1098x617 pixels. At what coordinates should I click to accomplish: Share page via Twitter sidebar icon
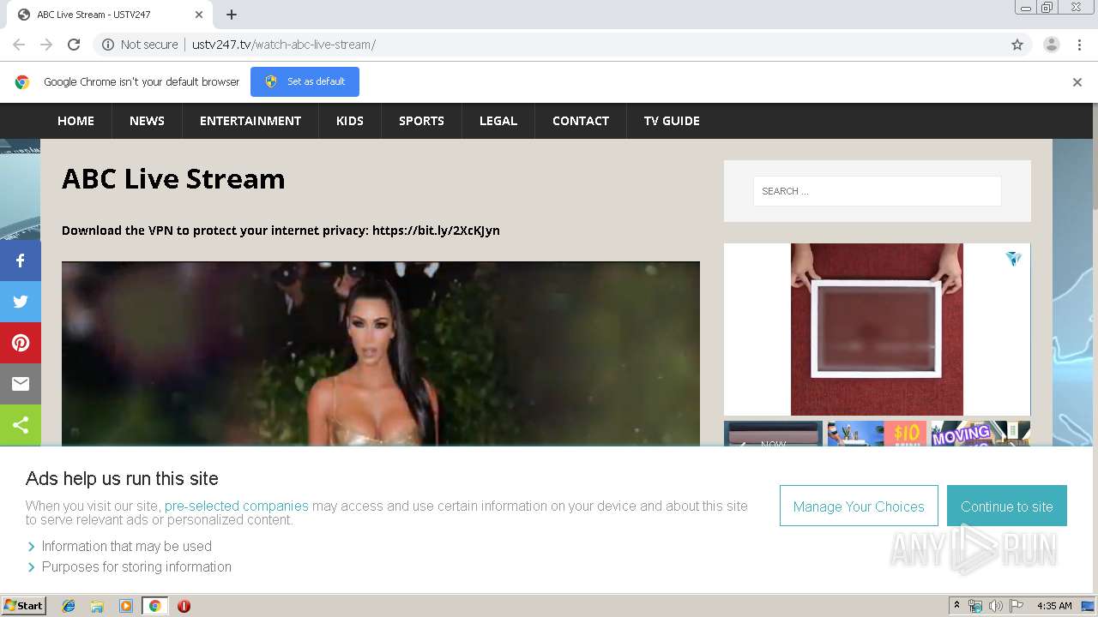coord(21,302)
